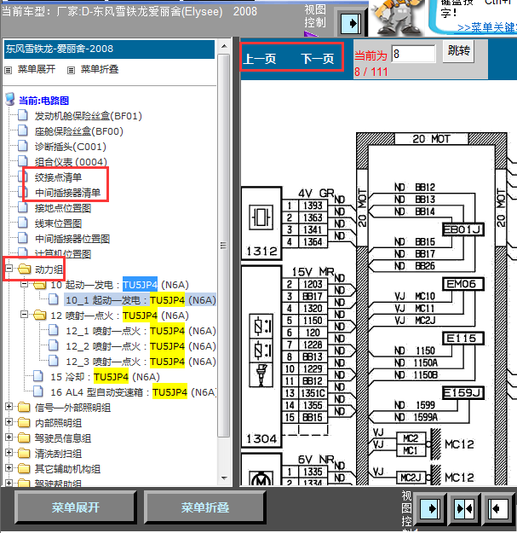Viewport: 517px width, 533px height.
Task: Select 12_1 喷射—点火 diagram
Action: [141, 331]
